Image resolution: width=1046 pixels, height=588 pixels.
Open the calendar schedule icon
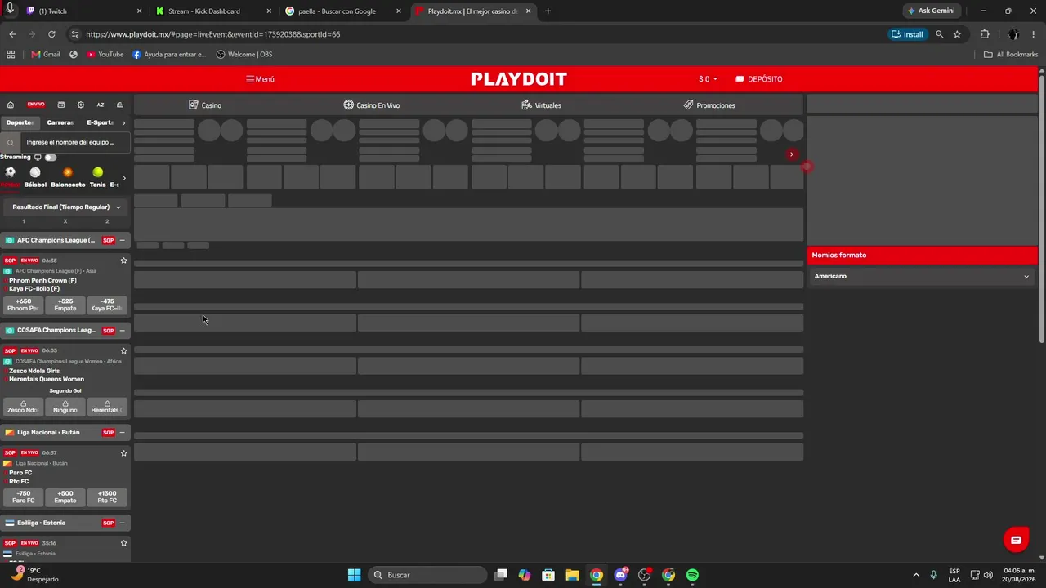[61, 105]
